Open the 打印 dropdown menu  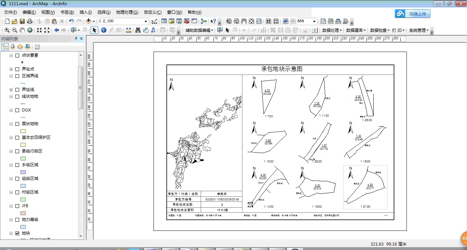tap(398, 30)
